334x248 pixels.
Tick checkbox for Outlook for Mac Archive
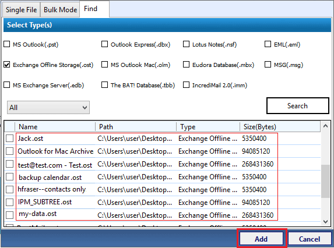tap(9, 151)
